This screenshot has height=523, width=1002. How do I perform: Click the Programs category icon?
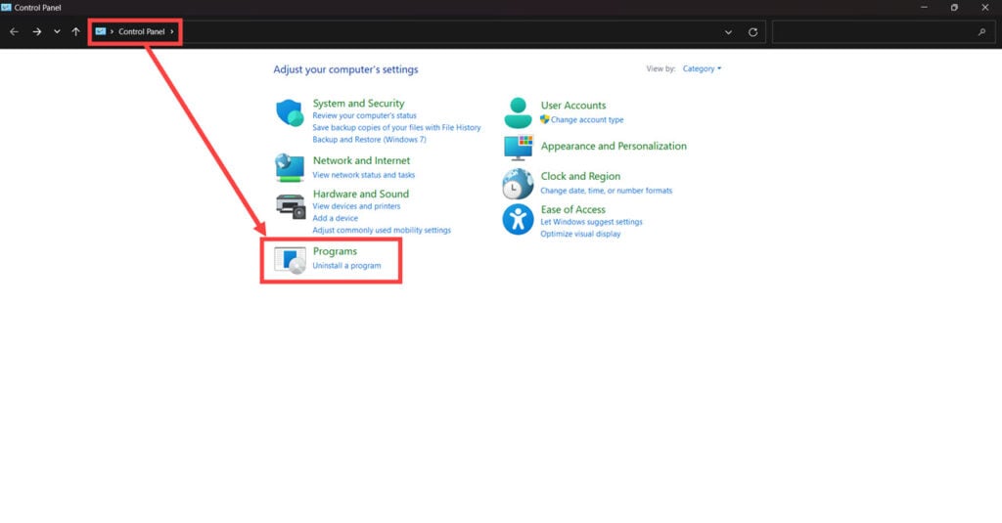(290, 260)
